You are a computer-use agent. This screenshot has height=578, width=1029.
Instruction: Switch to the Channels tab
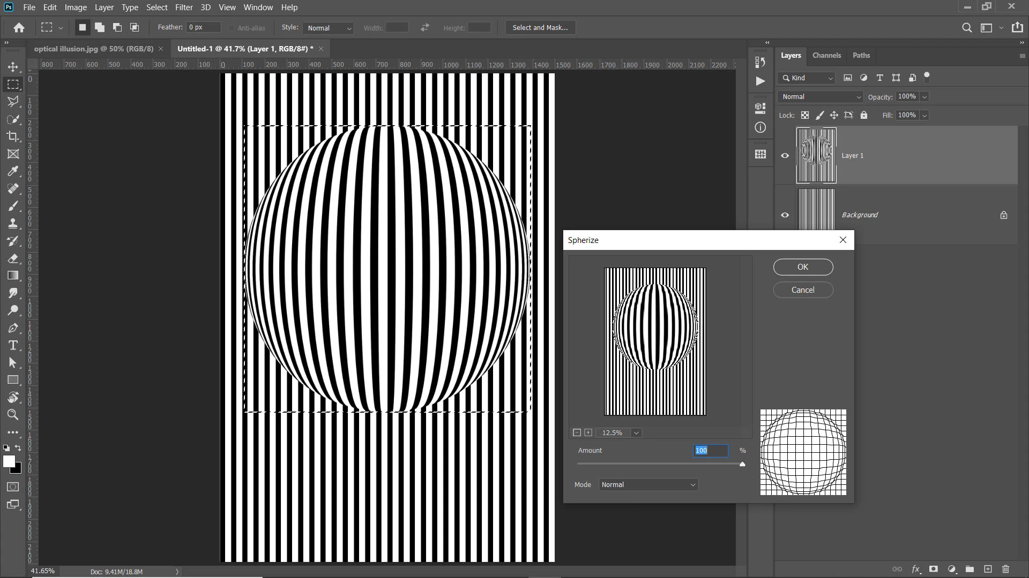click(826, 55)
